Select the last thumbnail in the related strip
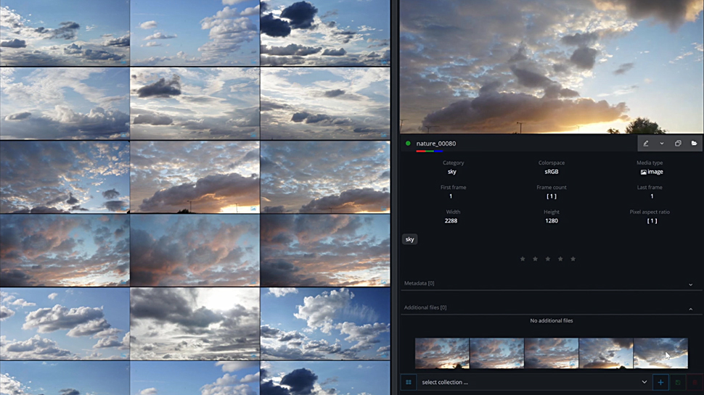Viewport: 704px width, 395px height. click(660, 353)
